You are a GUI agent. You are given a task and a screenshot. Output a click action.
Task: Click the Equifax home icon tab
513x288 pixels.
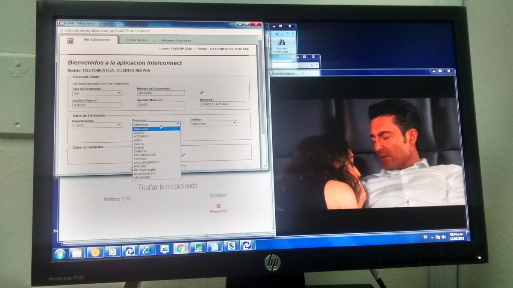click(x=70, y=41)
